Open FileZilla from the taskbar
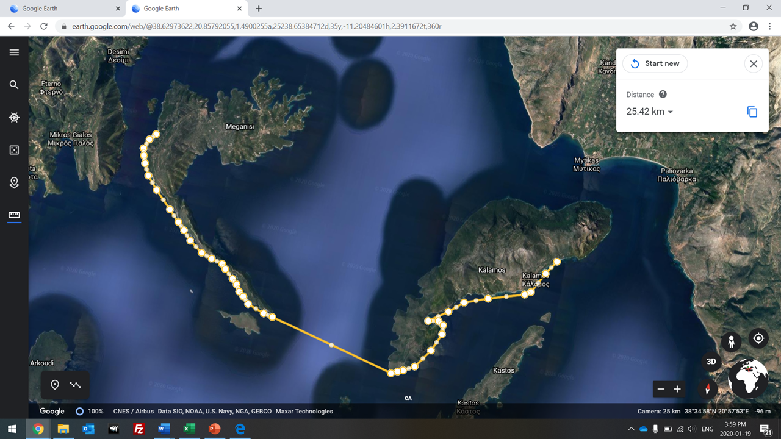 click(x=139, y=429)
